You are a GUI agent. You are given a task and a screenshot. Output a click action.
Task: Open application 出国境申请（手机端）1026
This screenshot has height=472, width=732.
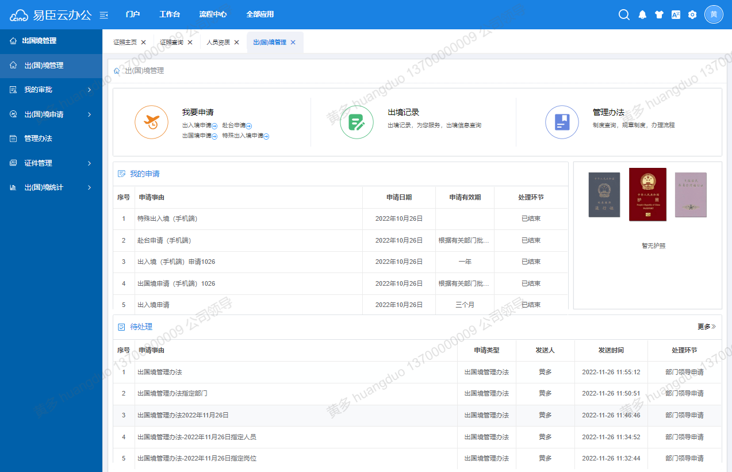(x=177, y=283)
